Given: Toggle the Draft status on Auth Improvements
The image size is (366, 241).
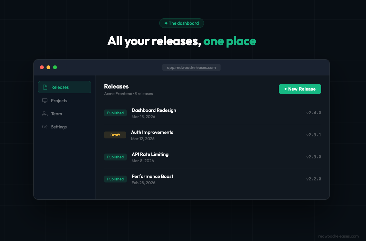Looking at the screenshot, I should coord(115,135).
